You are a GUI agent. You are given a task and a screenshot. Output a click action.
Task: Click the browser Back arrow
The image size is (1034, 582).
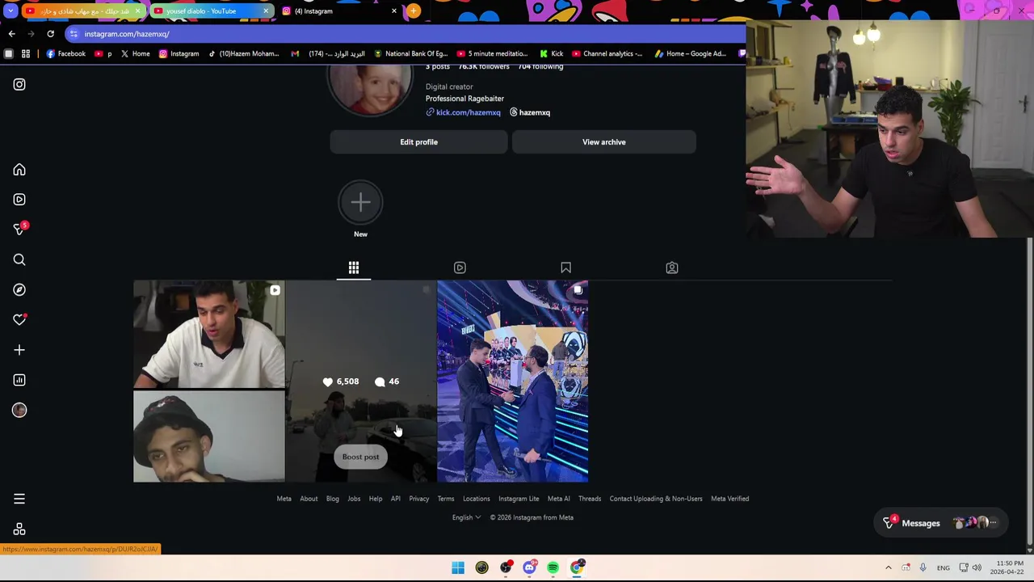(x=11, y=34)
